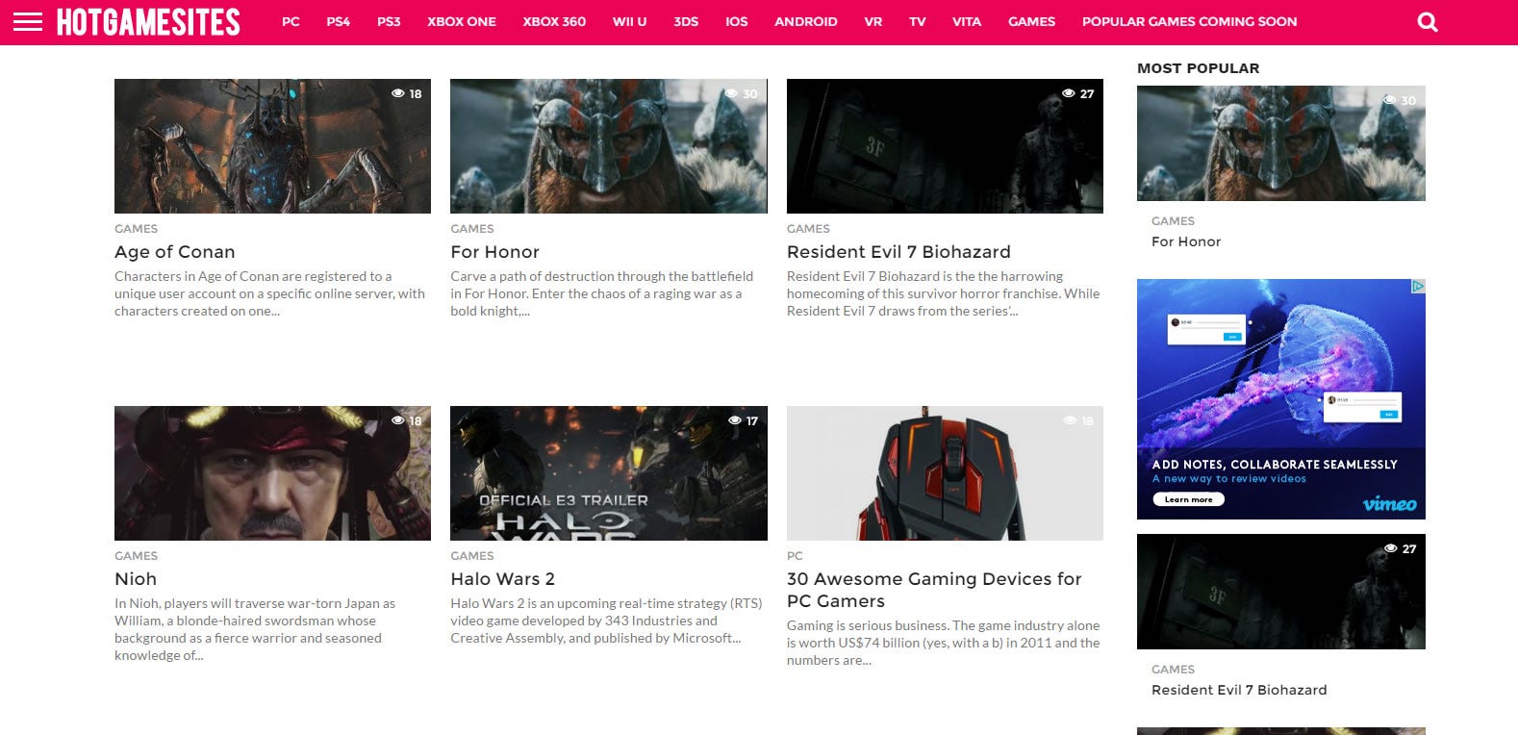Select the VR menu item
Viewport: 1518px width, 735px height.
point(873,21)
